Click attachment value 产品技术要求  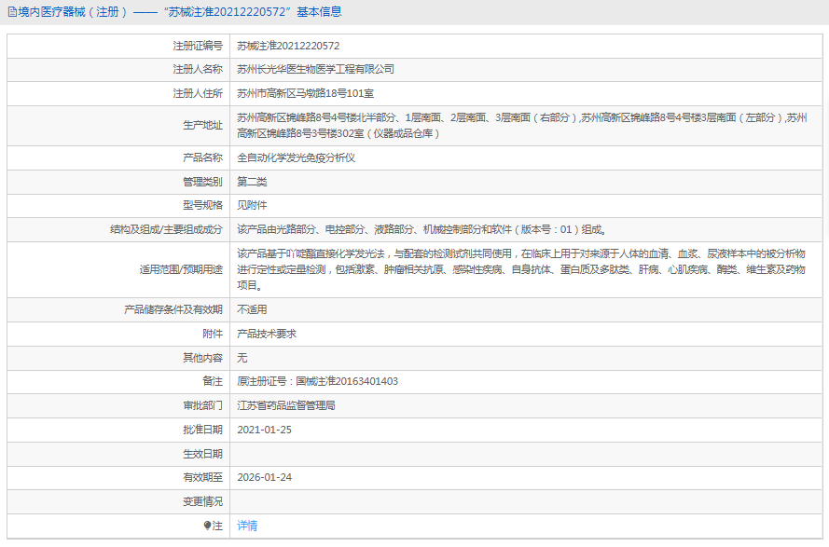pos(267,334)
